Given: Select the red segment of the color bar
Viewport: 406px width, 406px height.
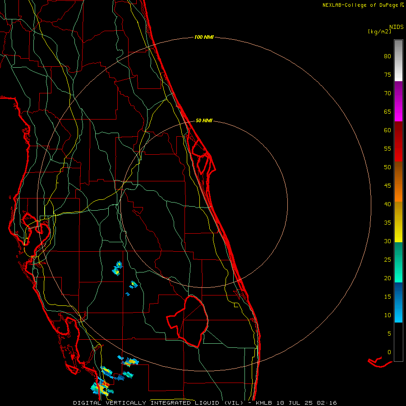Looking at the screenshot, I should pyautogui.click(x=398, y=141).
